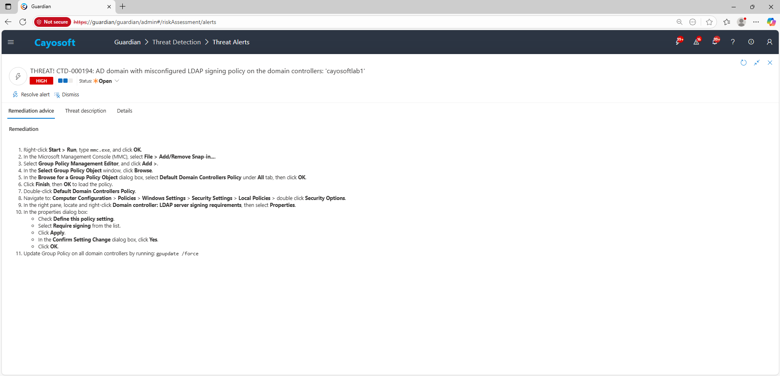Go to Guardian breadcrumb link
This screenshot has width=780, height=376.
point(127,42)
